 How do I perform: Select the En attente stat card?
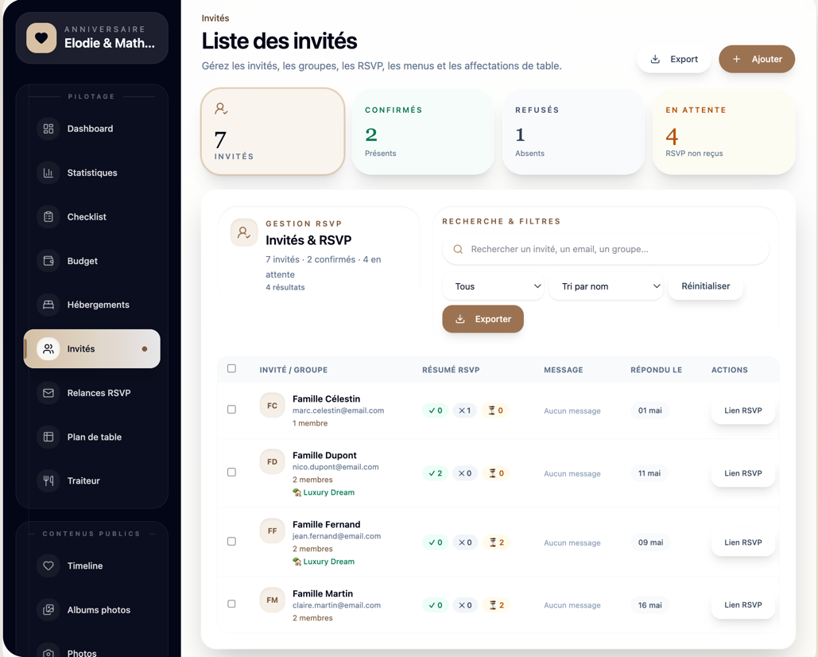click(x=724, y=131)
